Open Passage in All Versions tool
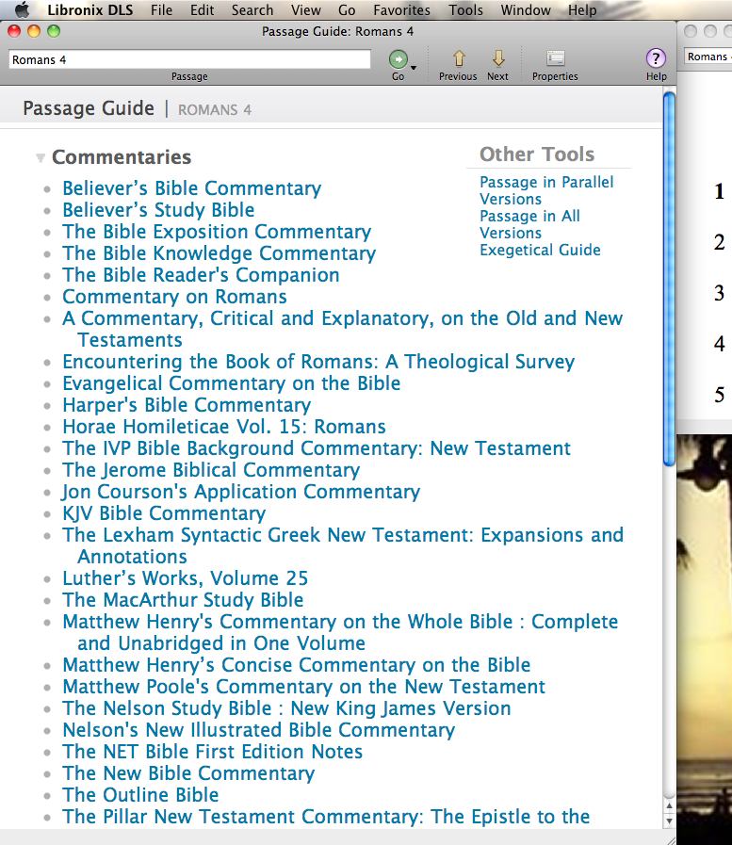732x845 pixels. click(529, 224)
